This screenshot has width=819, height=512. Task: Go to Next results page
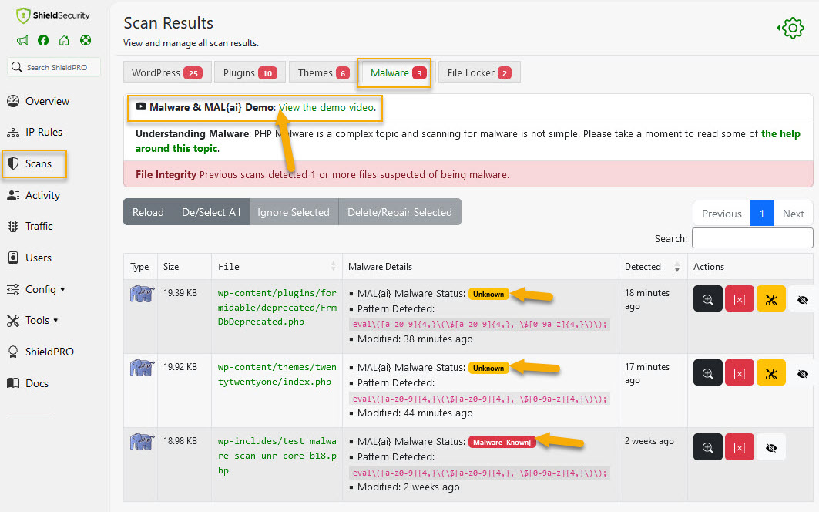[x=793, y=214]
